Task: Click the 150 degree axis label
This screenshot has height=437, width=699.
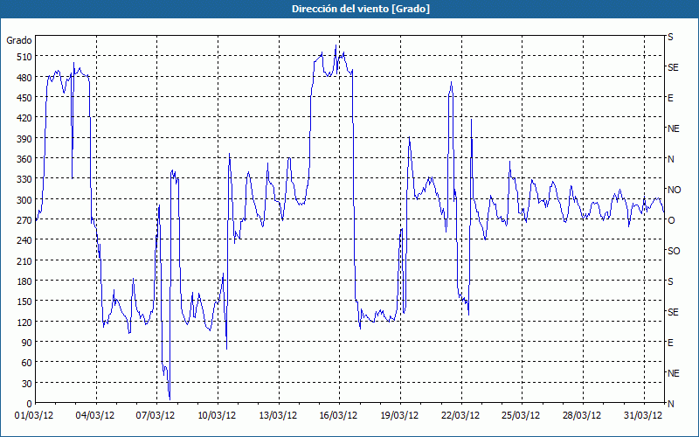Action: pyautogui.click(x=24, y=302)
